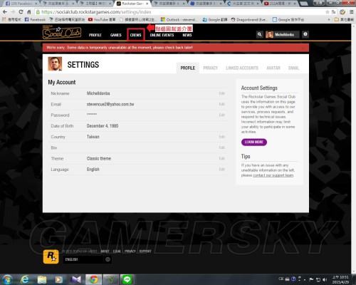Open NEWS in the navigation bar
Viewport: 356px width, 285px height.
pos(187,35)
